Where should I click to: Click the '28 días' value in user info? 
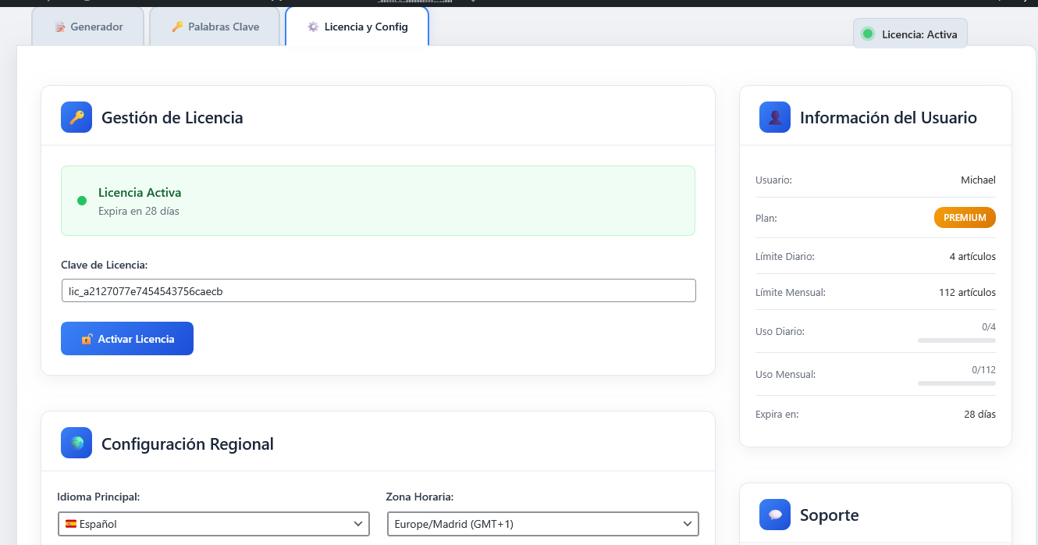(980, 414)
